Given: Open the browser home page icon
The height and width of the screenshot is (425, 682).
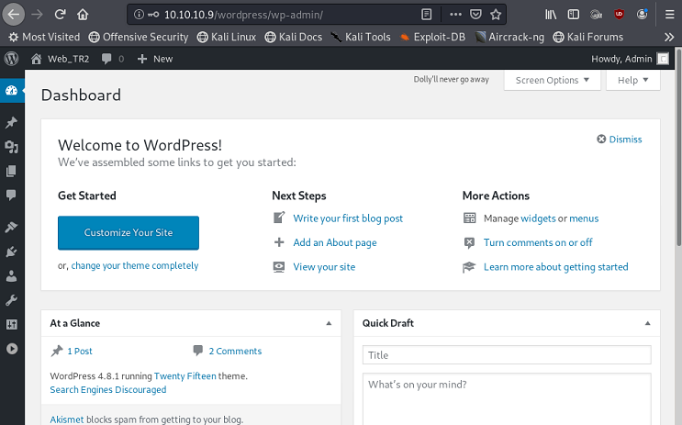Looking at the screenshot, I should tap(83, 15).
